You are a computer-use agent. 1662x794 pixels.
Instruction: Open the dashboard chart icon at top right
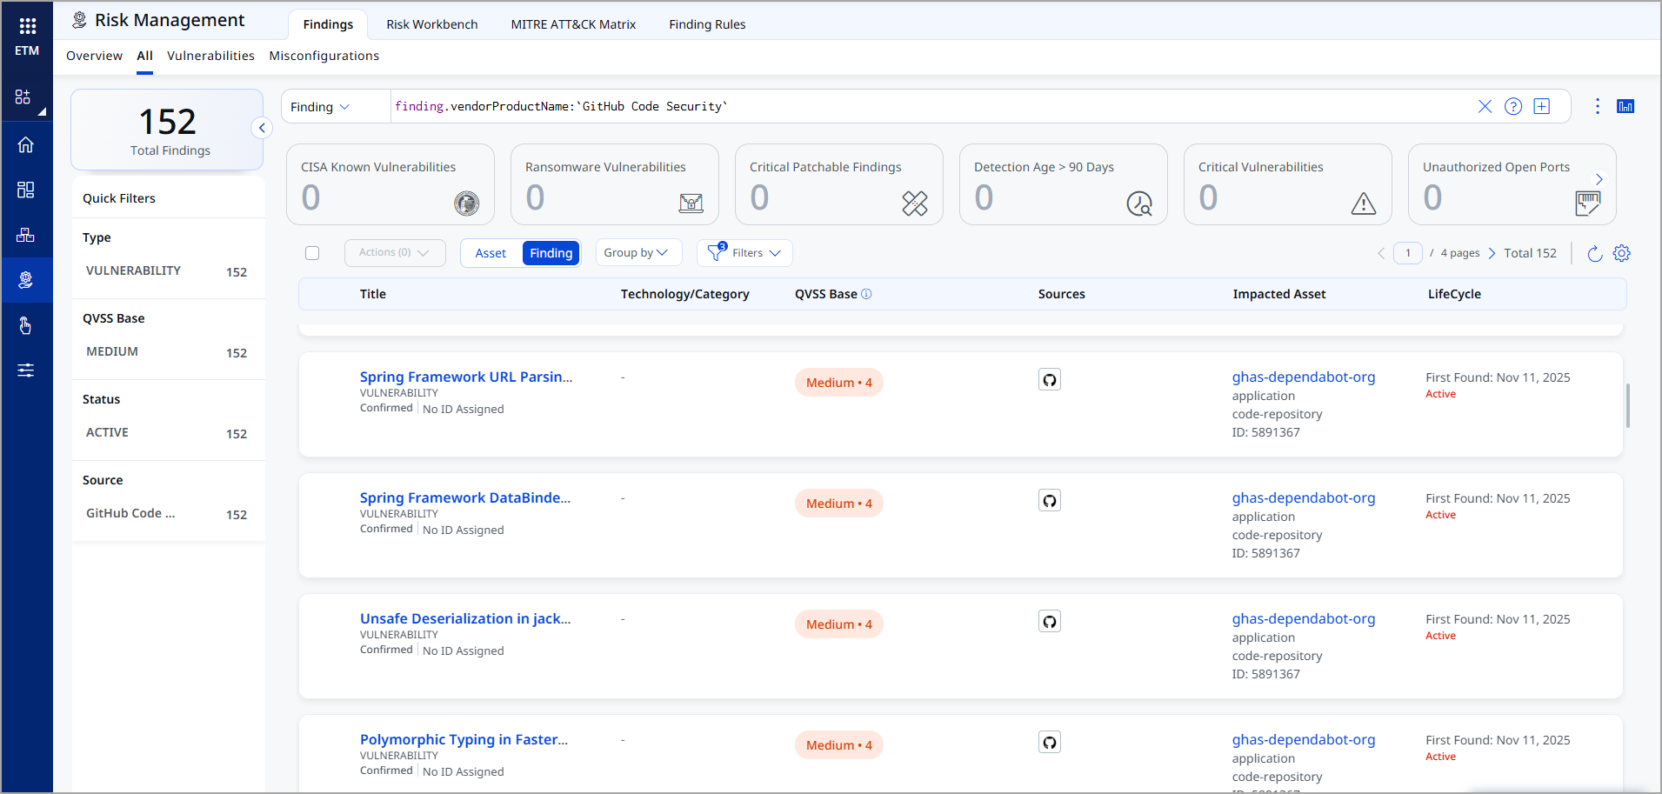(1625, 106)
